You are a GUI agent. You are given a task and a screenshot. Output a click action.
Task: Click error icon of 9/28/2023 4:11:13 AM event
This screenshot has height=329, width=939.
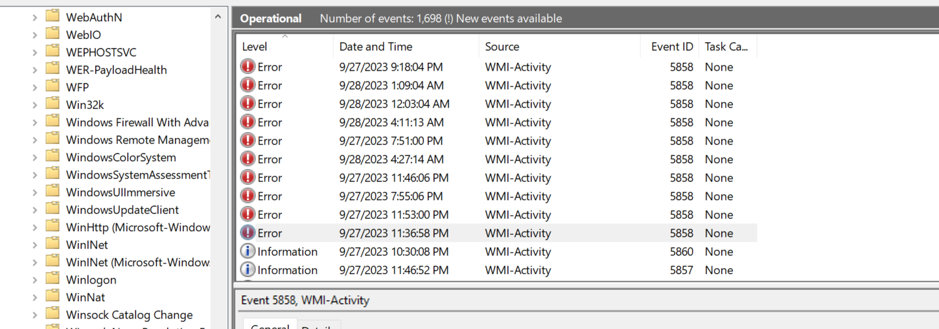(x=248, y=122)
